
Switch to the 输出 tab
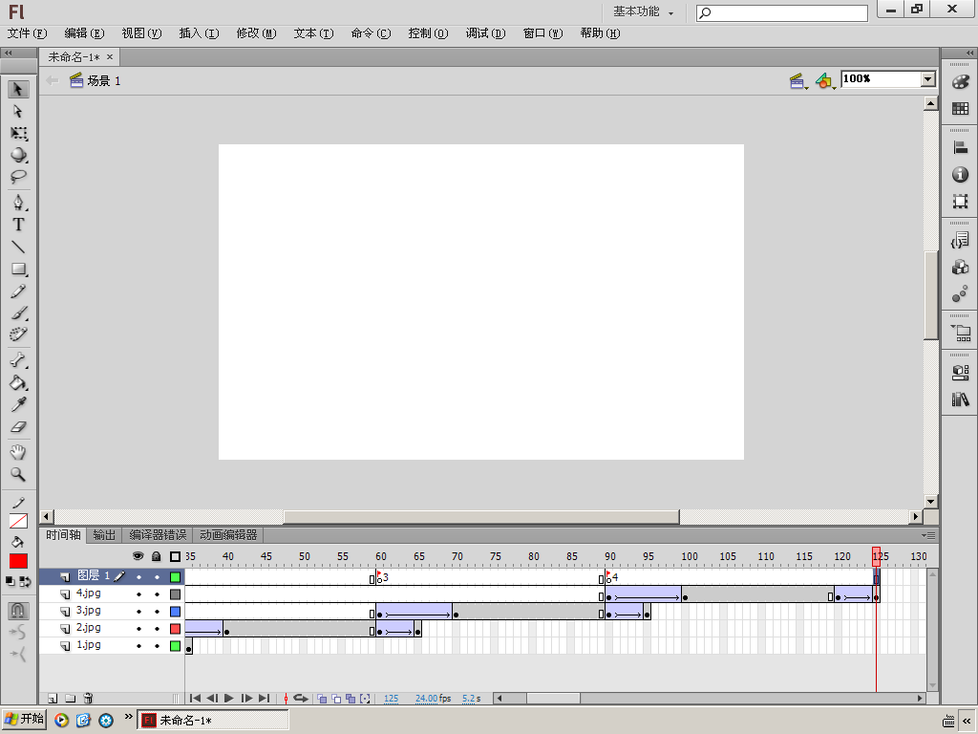[104, 535]
